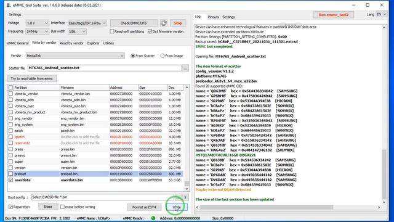Click the Write button
This screenshot has width=394, height=222.
coord(177,207)
